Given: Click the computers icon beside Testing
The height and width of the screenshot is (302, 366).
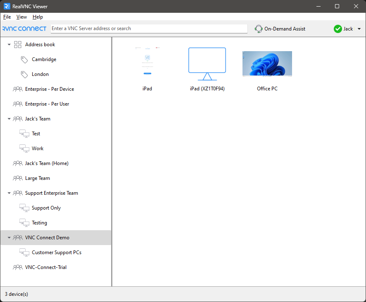Looking at the screenshot, I should tap(24, 223).
